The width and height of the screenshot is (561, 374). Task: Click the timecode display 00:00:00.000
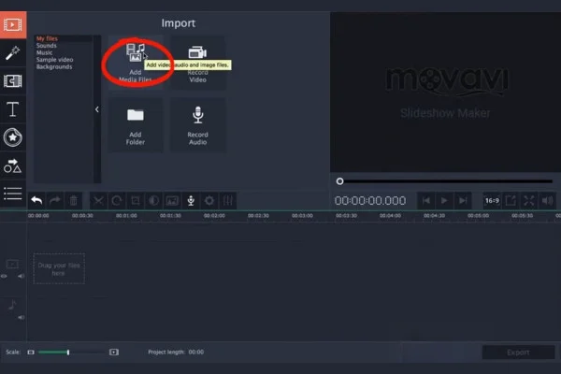click(370, 200)
